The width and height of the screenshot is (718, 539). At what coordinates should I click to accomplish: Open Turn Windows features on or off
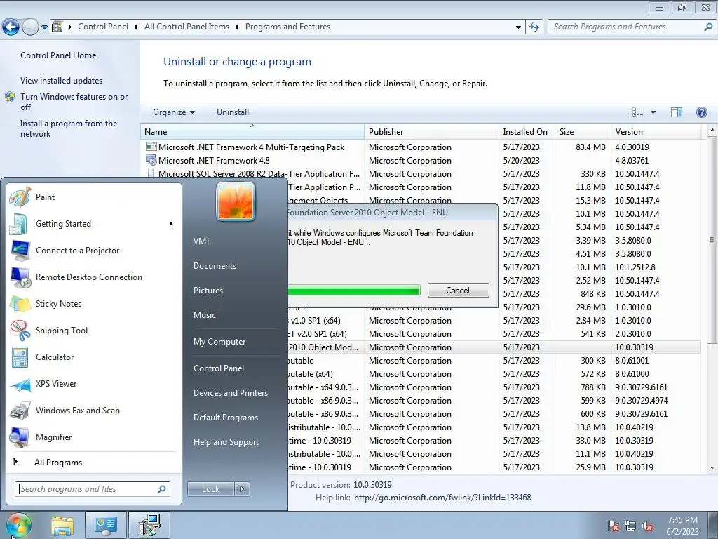tap(74, 102)
